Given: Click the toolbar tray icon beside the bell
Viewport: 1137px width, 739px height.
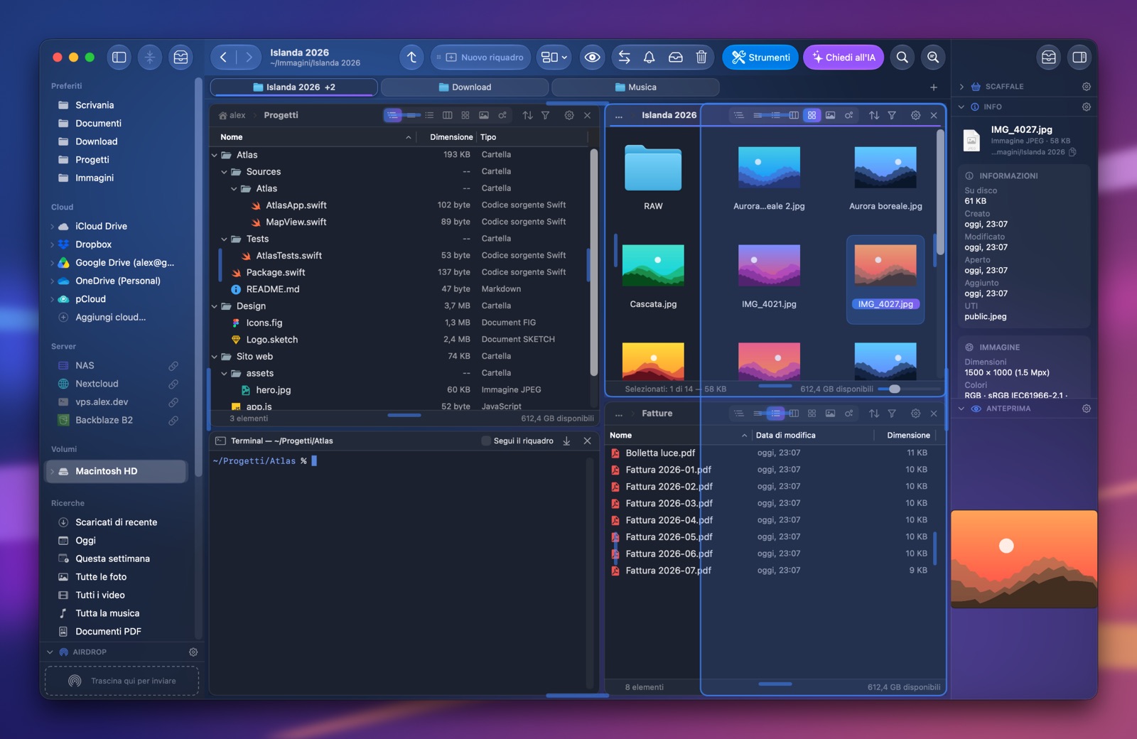Looking at the screenshot, I should (x=675, y=58).
